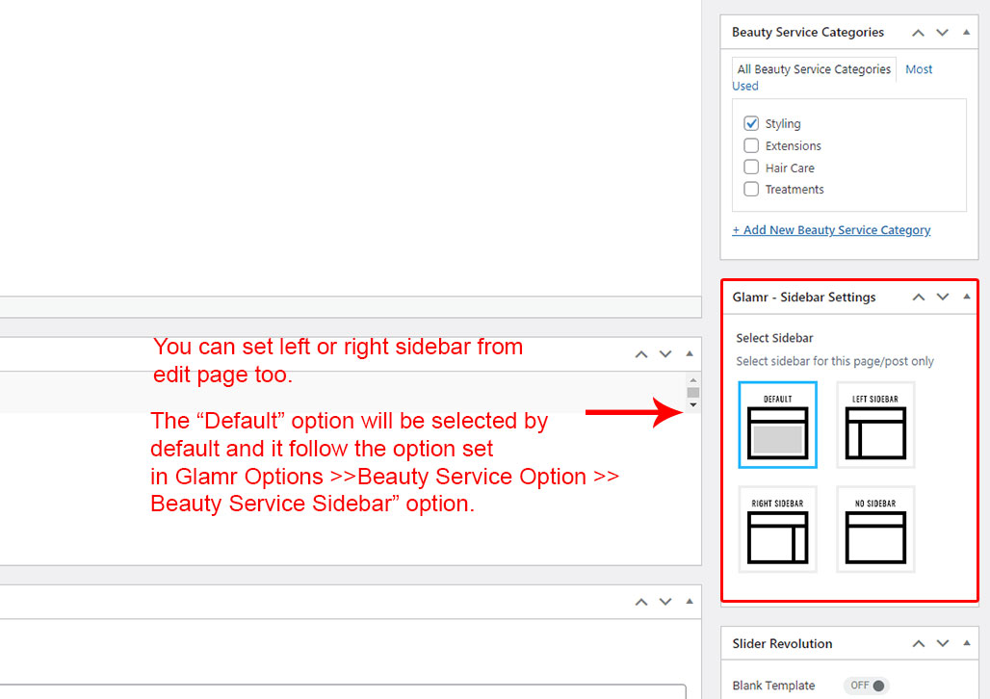Uncheck the Styling category checkbox
This screenshot has height=699, width=990.
pos(751,123)
